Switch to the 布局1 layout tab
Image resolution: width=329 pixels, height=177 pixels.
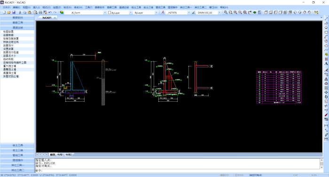[x=60, y=155]
